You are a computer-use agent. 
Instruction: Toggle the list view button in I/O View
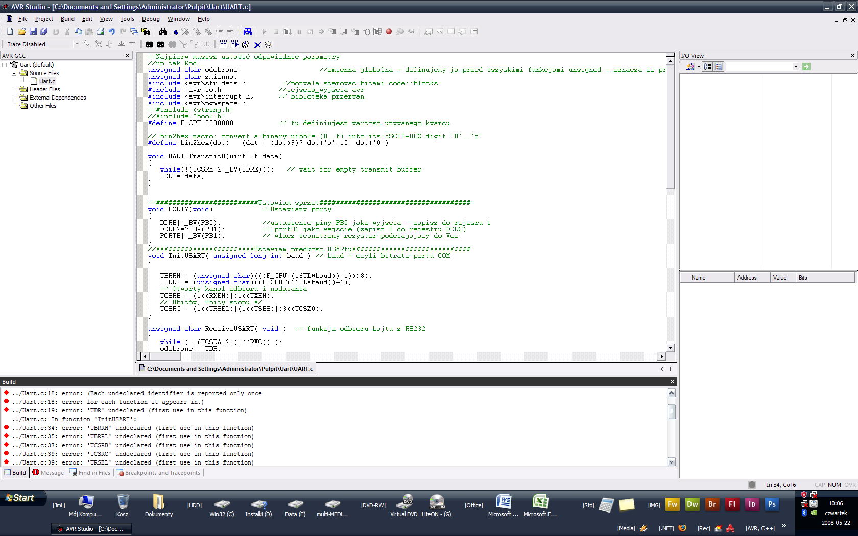[x=719, y=67]
